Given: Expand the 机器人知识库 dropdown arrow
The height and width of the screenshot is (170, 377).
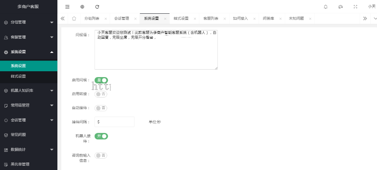Looking at the screenshot, I should 52,90.
